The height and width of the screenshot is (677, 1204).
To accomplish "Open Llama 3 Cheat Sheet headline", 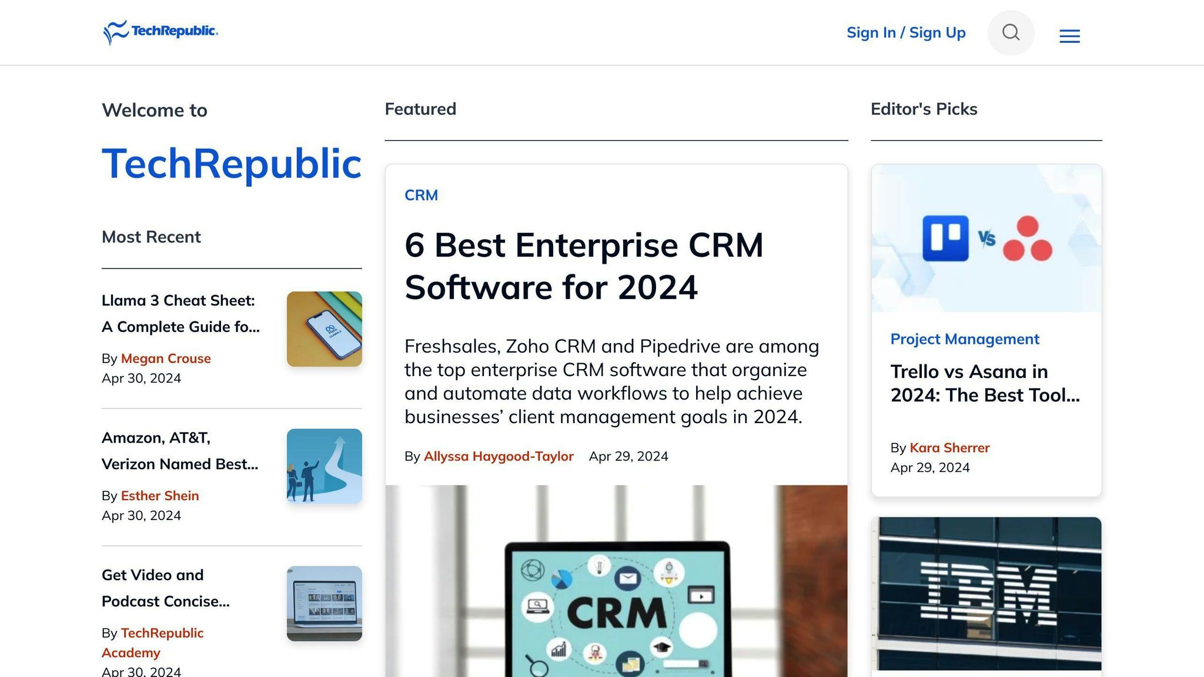I will click(x=180, y=313).
